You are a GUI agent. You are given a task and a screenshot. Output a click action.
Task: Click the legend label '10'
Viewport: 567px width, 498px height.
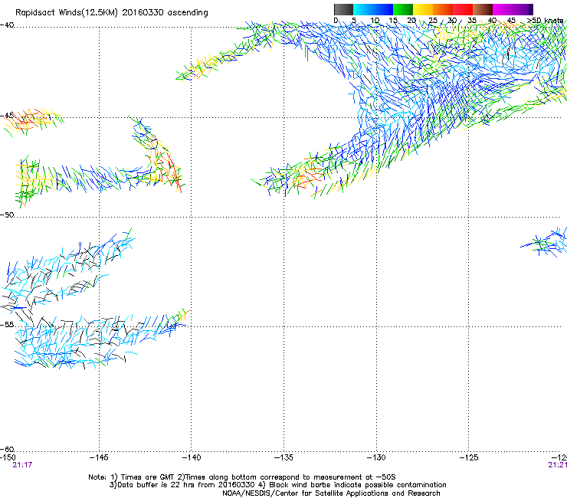(x=375, y=21)
